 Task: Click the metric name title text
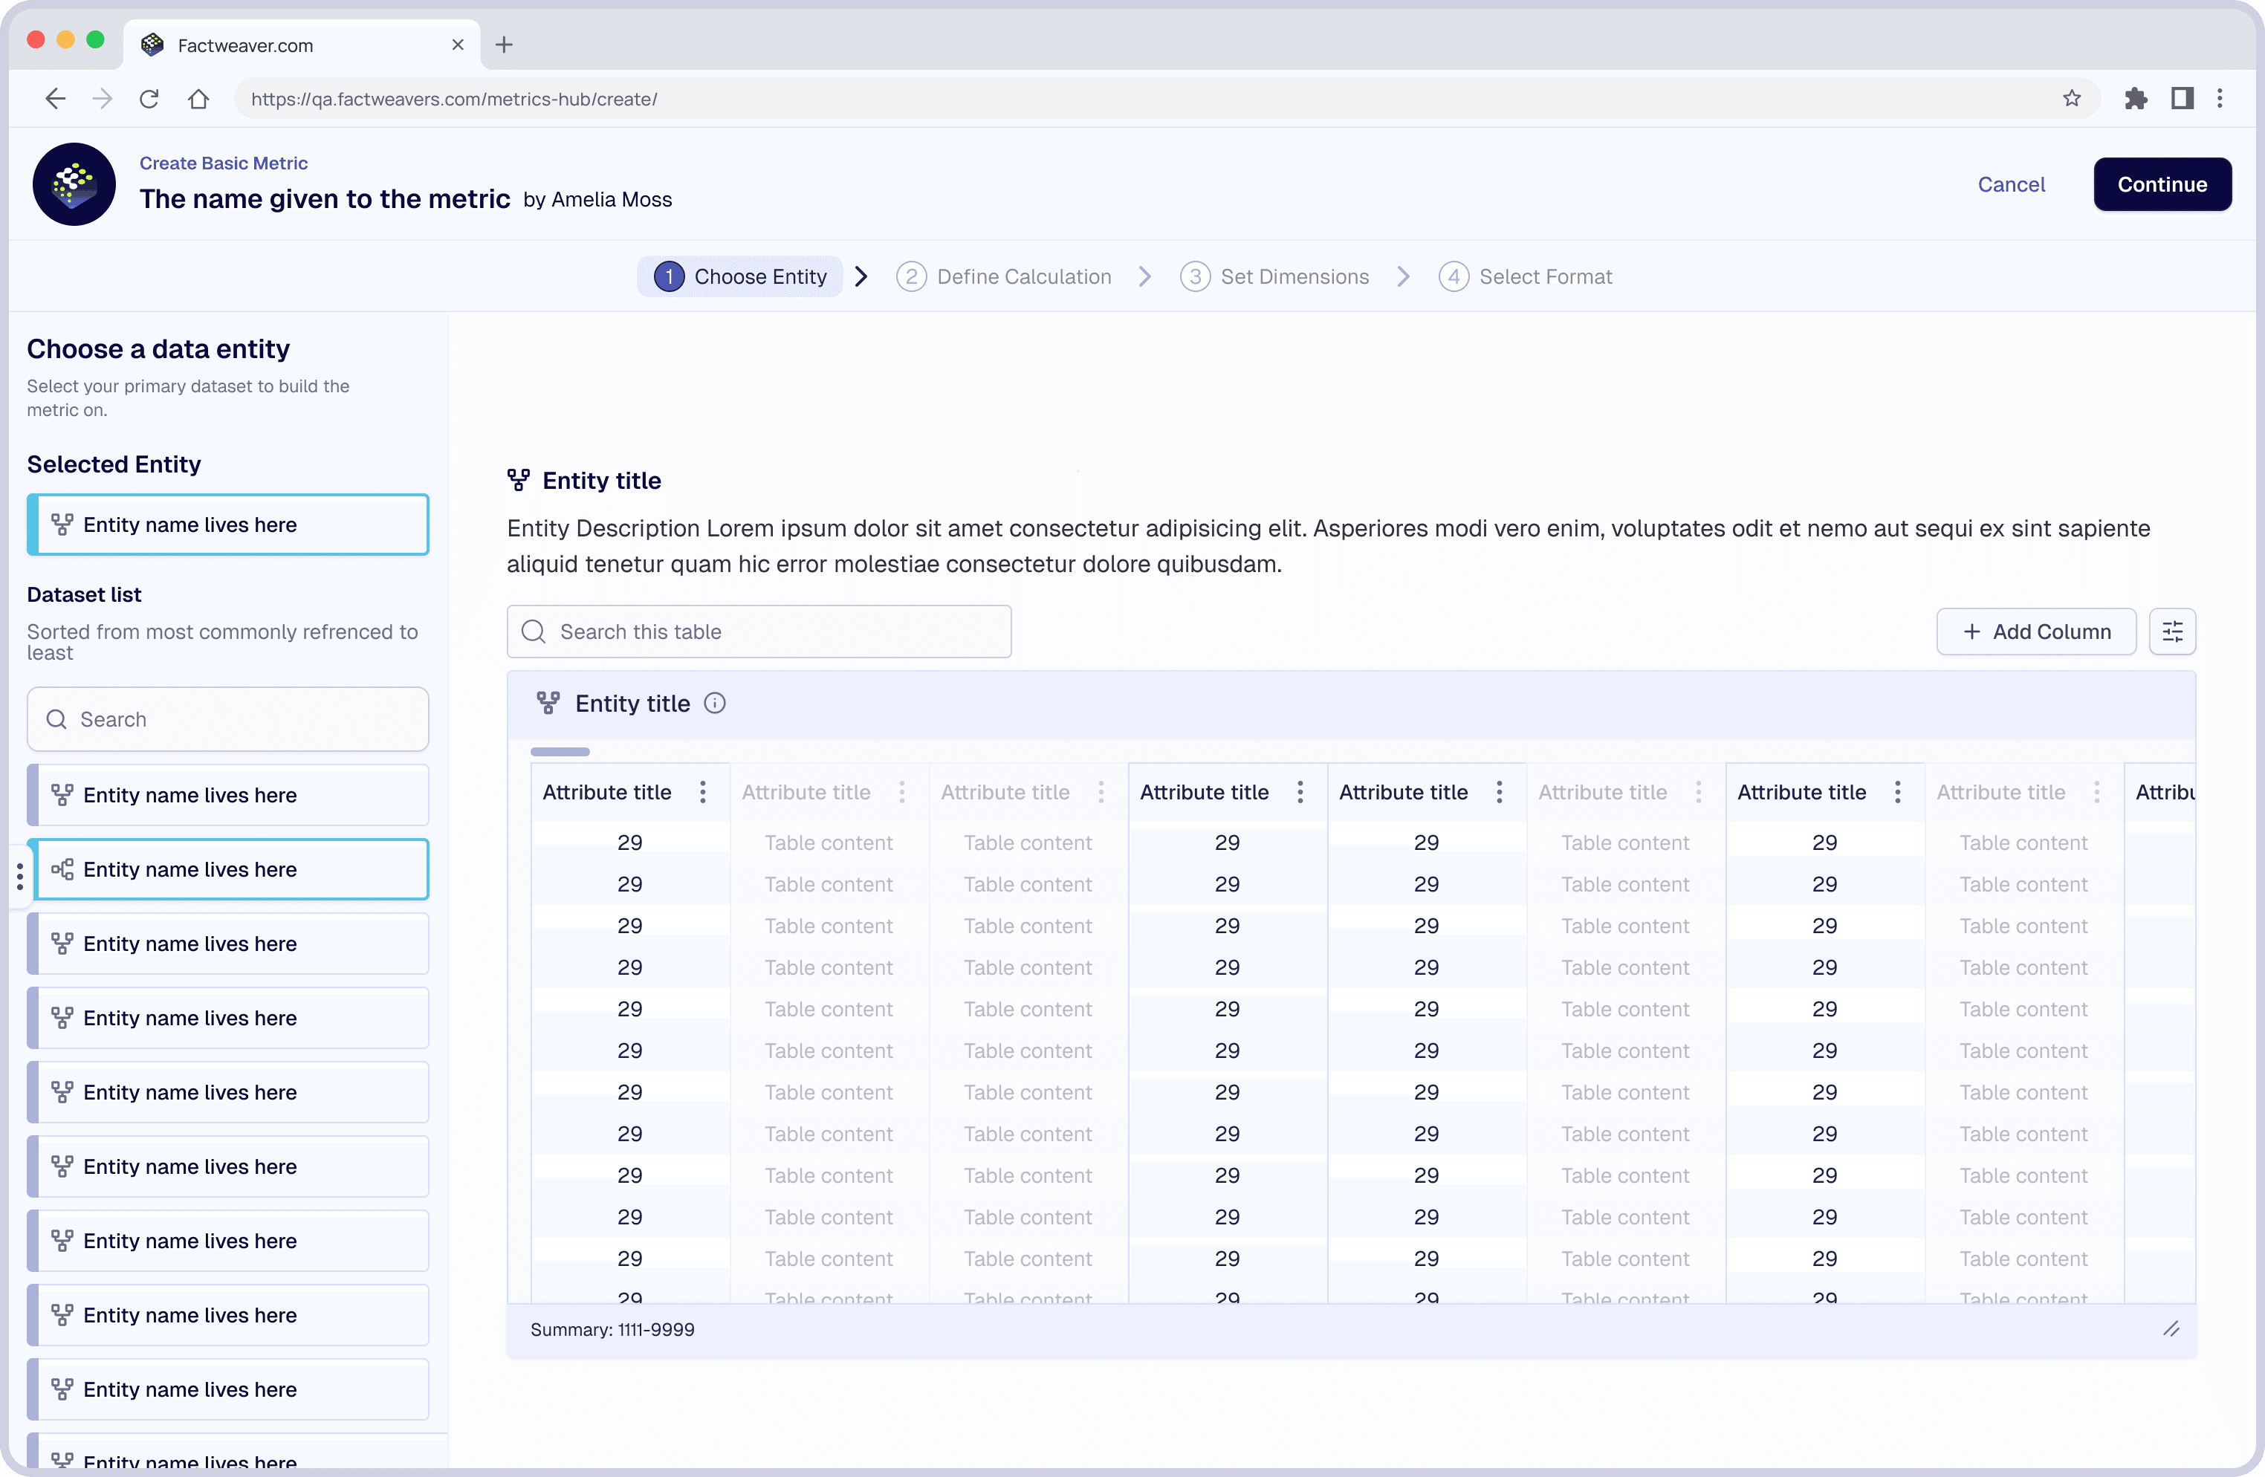[x=325, y=199]
